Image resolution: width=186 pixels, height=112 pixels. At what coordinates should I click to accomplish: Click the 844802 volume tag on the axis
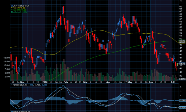click(182, 79)
